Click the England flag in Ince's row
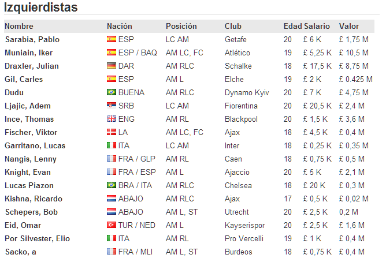 pyautogui.click(x=112, y=119)
